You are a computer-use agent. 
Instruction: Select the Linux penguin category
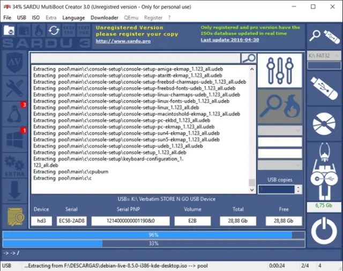(x=13, y=113)
